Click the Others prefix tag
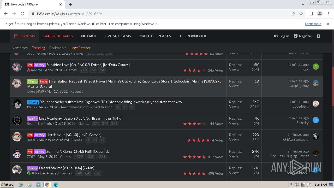The image size is (334, 188). tap(32, 81)
